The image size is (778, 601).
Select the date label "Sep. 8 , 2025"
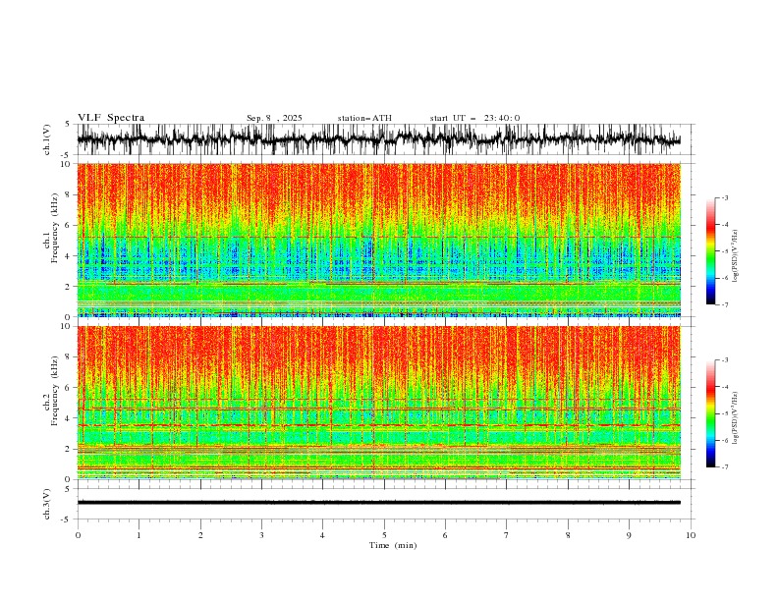pyautogui.click(x=274, y=118)
